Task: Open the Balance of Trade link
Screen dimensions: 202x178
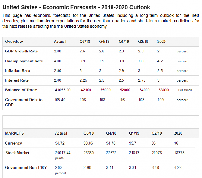Action: click(x=21, y=90)
